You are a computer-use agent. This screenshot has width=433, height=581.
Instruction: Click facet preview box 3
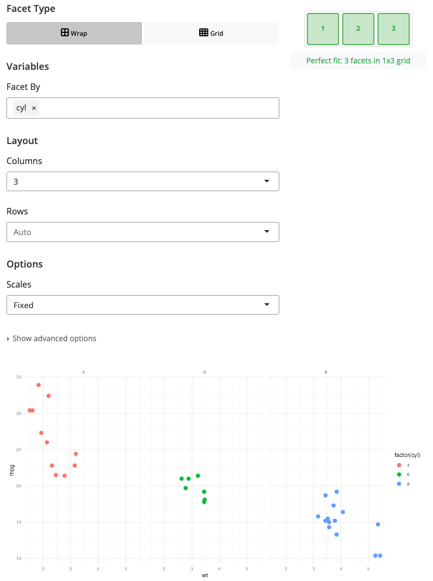(393, 29)
